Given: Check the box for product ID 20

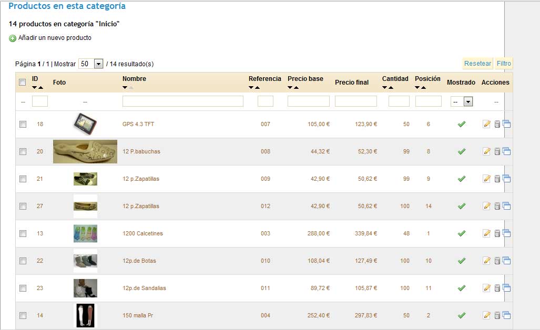Looking at the screenshot, I should (x=23, y=151).
